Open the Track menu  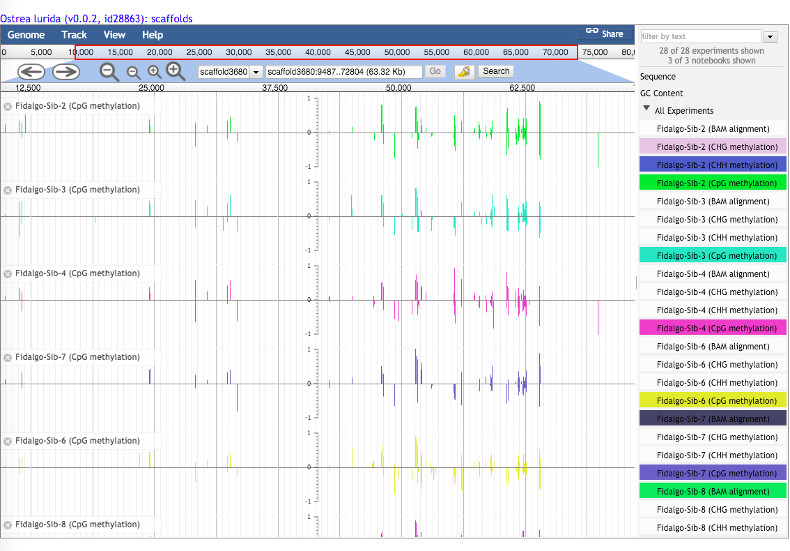click(74, 35)
